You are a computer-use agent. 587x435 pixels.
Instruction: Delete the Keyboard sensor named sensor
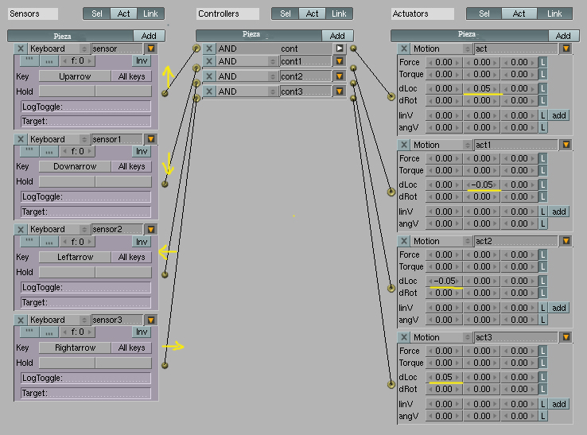tap(21, 49)
